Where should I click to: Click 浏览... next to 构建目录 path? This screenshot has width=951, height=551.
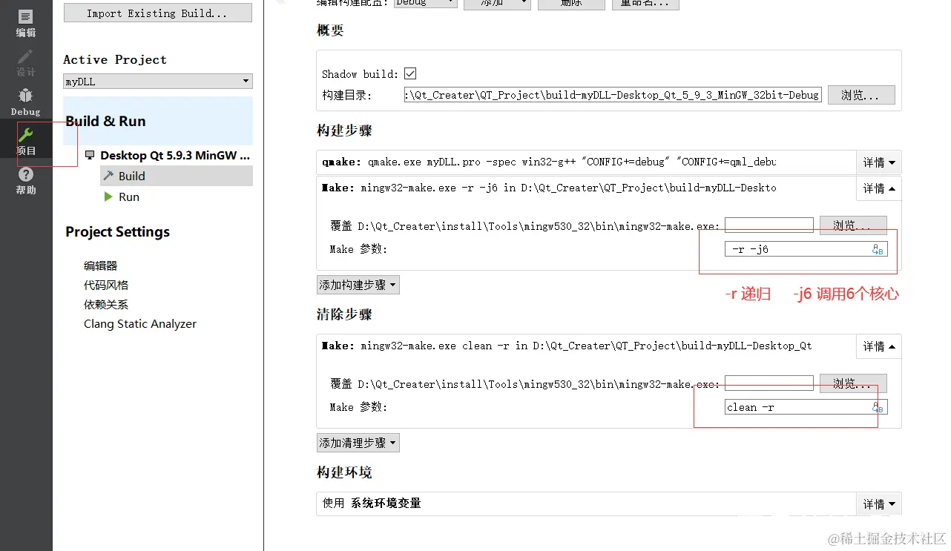coord(860,95)
